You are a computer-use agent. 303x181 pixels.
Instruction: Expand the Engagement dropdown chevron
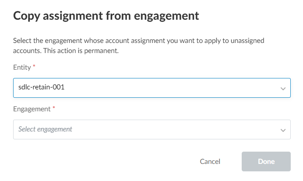pos(282,130)
